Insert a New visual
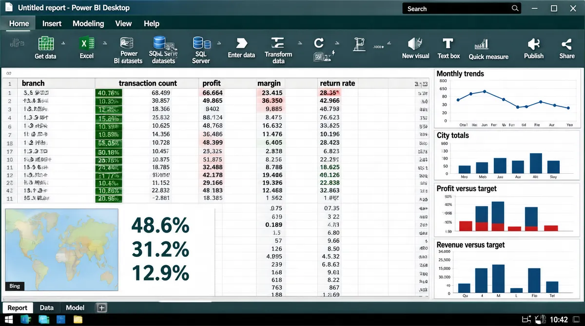Viewport: 585px width, 326px height. coord(415,48)
